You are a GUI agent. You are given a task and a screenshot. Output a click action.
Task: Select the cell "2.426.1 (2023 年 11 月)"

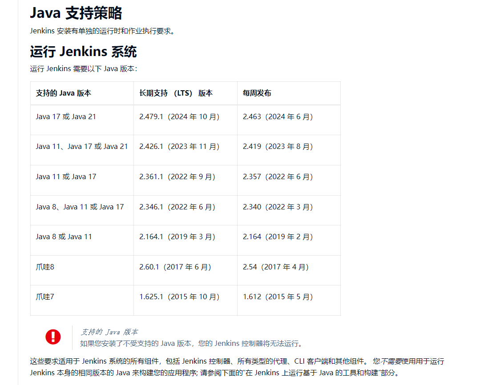(186, 150)
